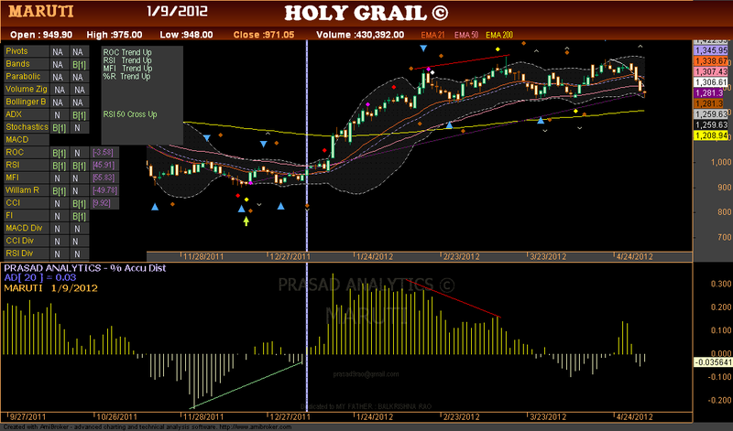
Task: Select the red trendline on the price chart
Action: [x=462, y=62]
